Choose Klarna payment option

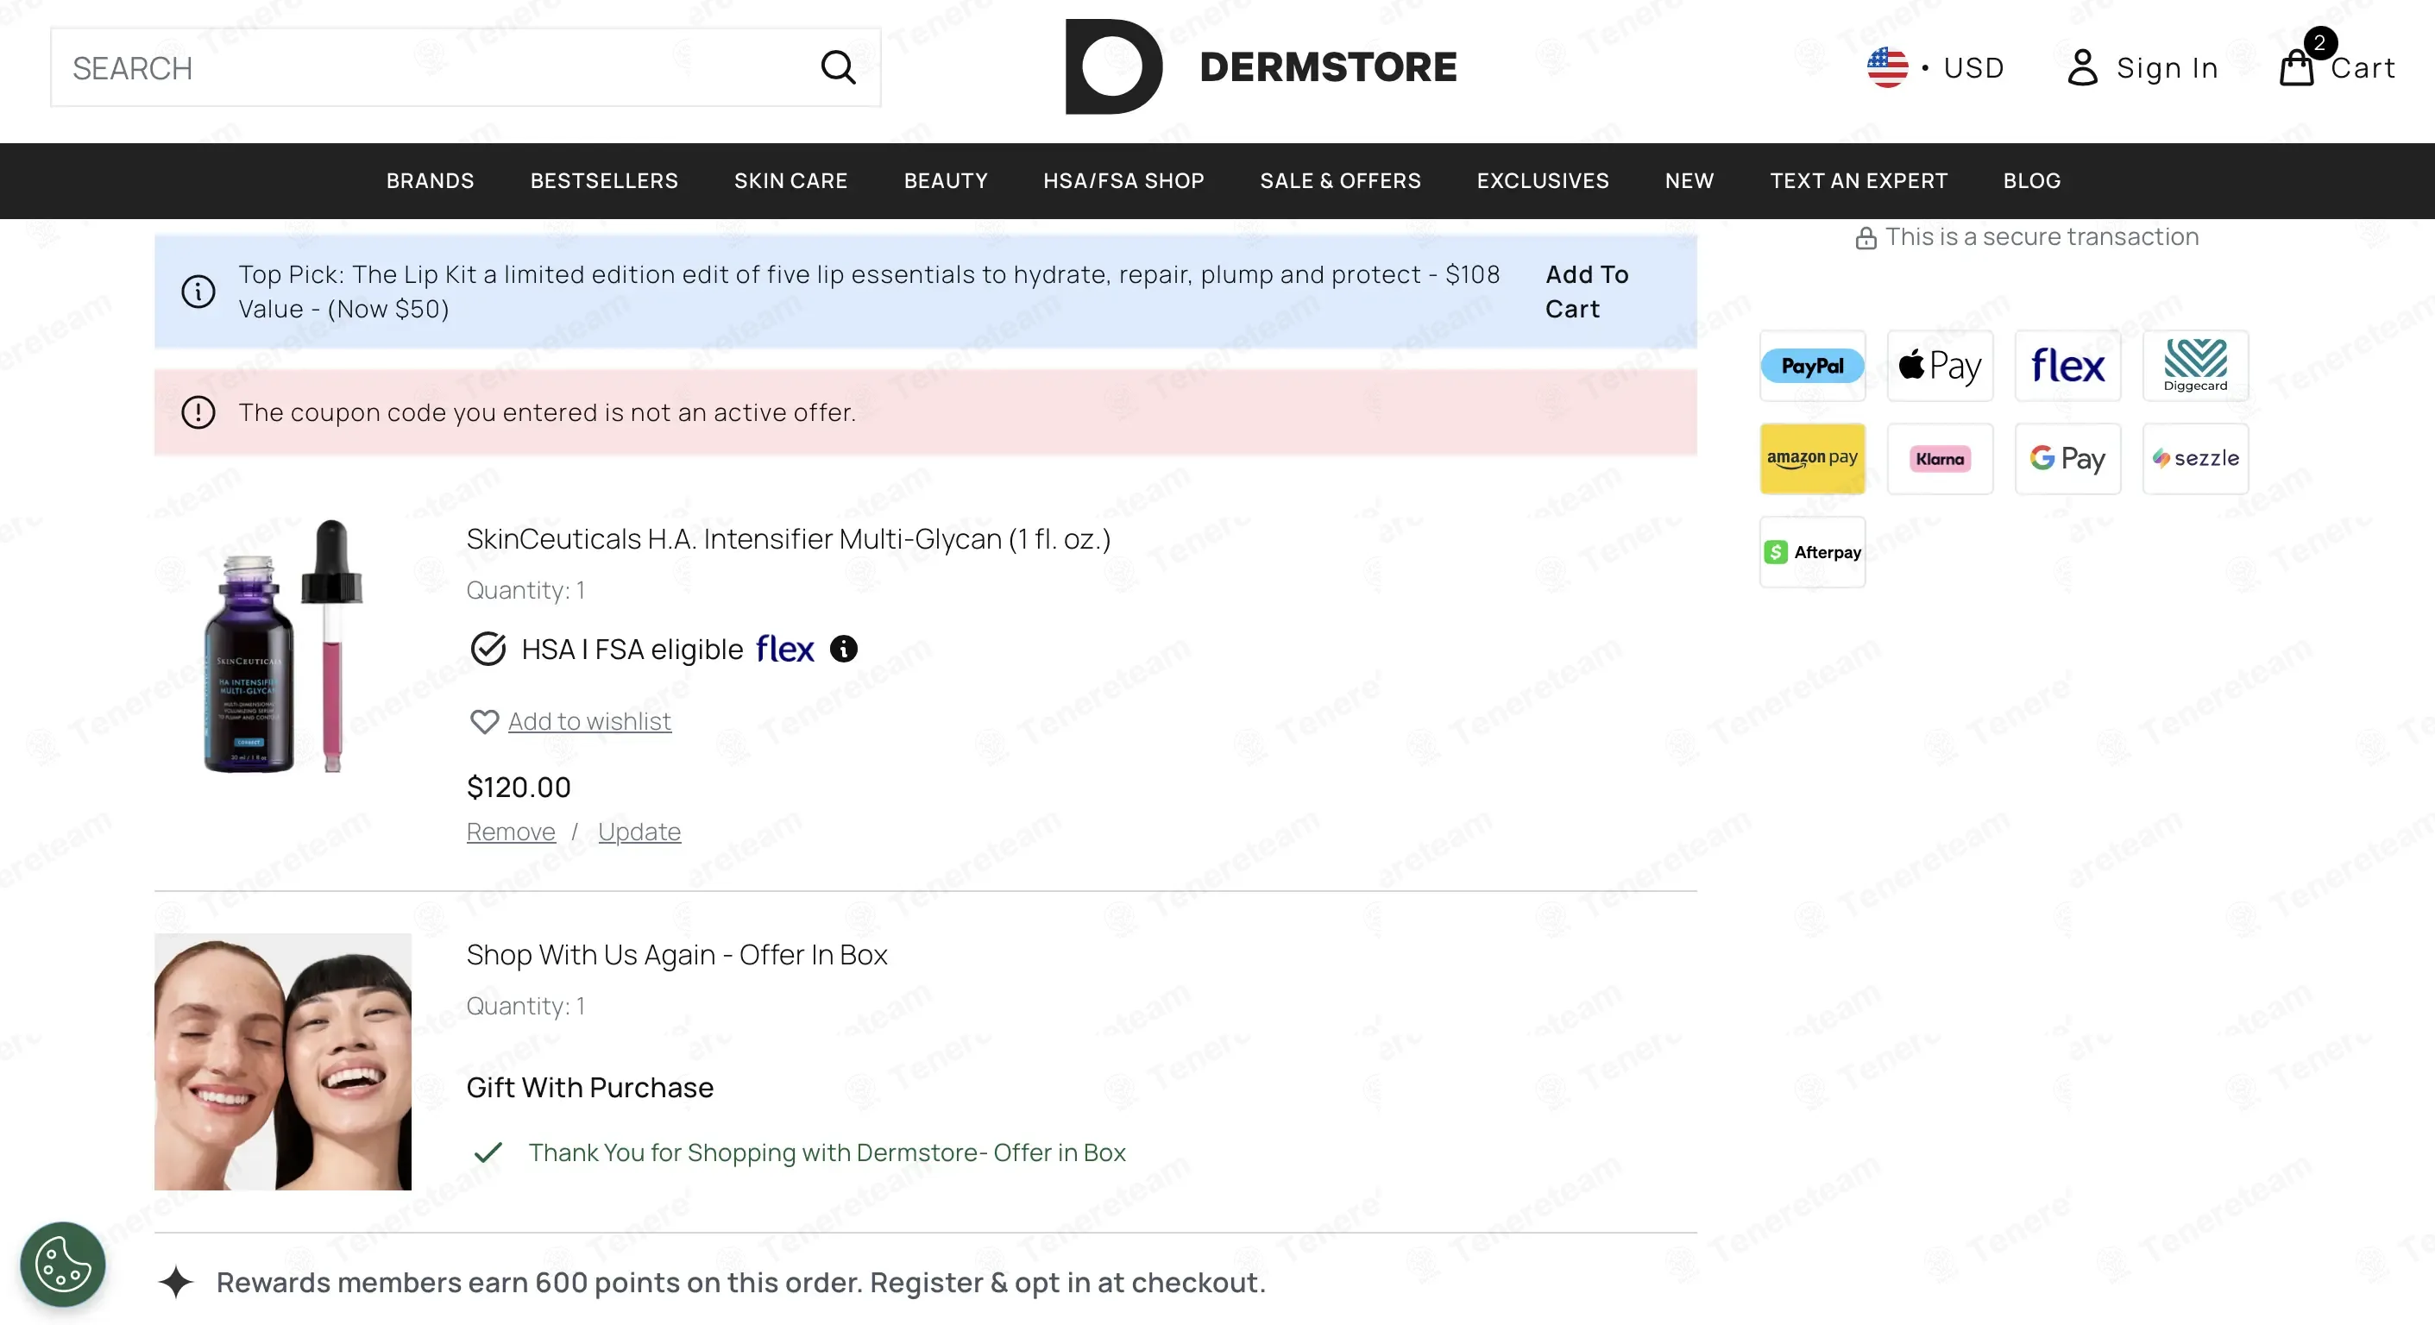1940,458
